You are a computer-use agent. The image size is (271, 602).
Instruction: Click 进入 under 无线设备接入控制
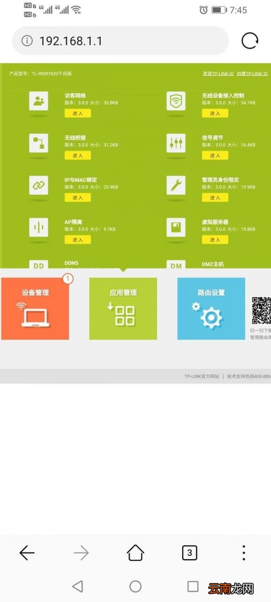click(x=215, y=113)
